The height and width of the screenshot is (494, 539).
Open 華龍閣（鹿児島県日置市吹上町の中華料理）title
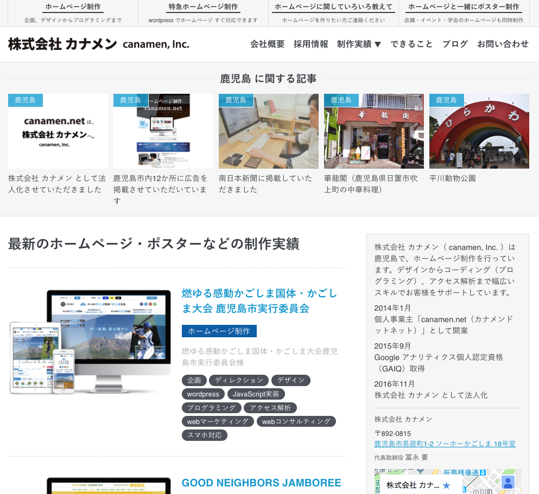click(371, 184)
